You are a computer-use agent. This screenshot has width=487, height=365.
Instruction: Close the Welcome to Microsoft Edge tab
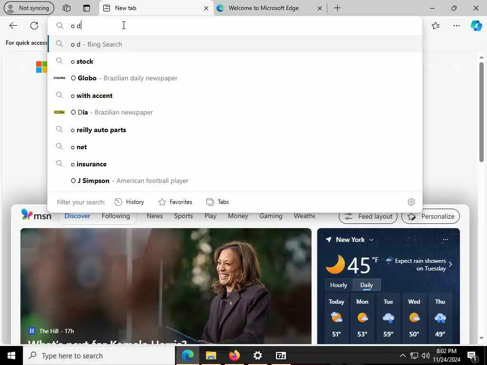[320, 9]
